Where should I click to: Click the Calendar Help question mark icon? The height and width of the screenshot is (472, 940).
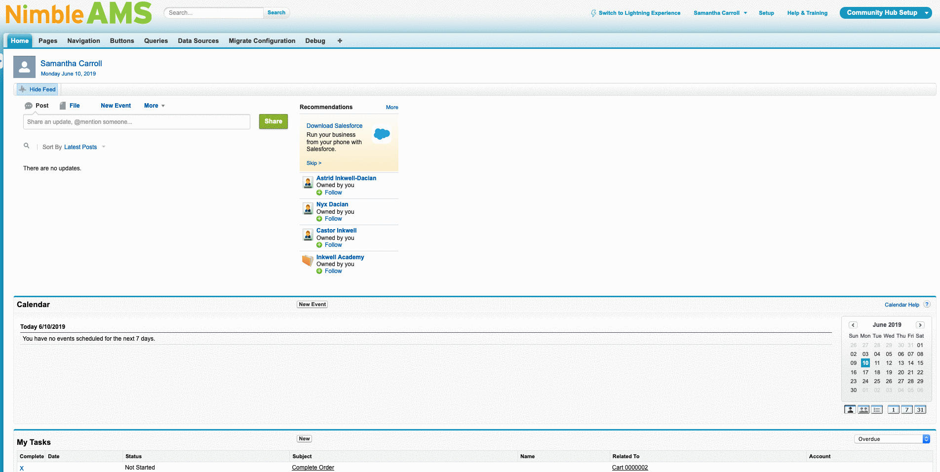[x=927, y=305]
